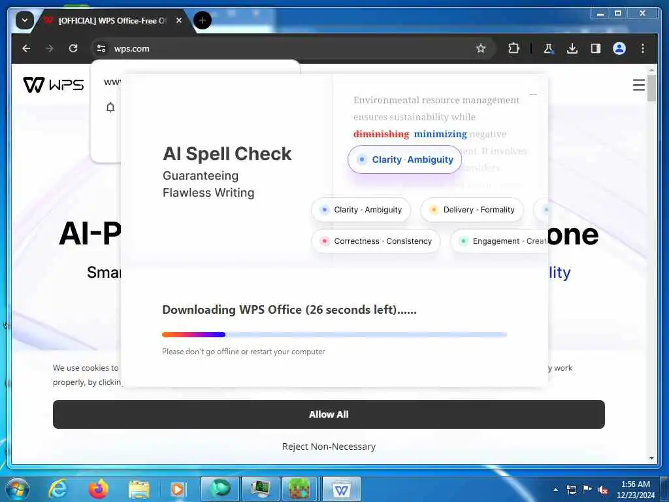
Task: Open Windows Explorer folder icon
Action: [139, 490]
